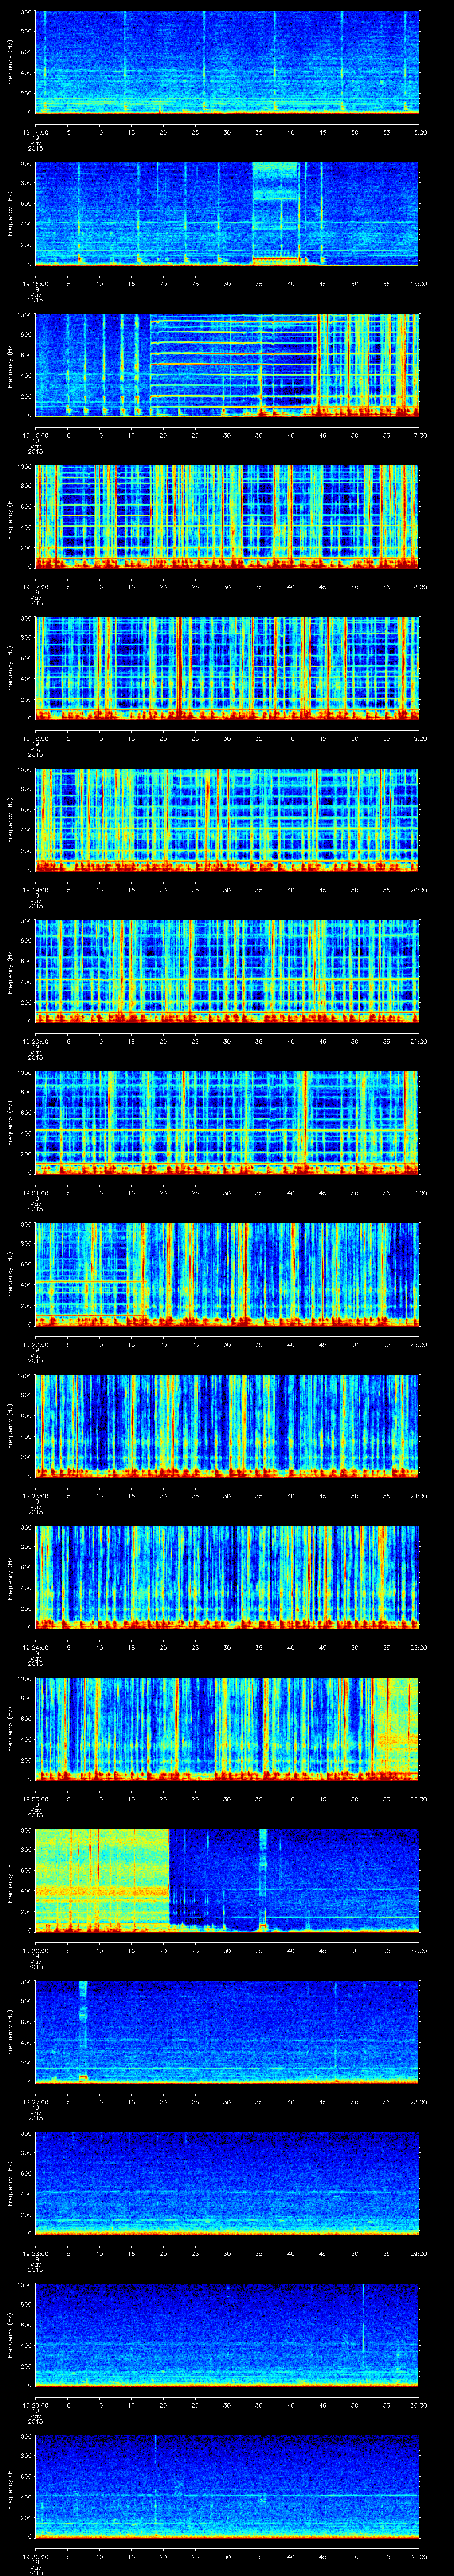
Task: Select the spectrogram panel starting at 19:22:00
Action: pyautogui.click(x=227, y=1274)
